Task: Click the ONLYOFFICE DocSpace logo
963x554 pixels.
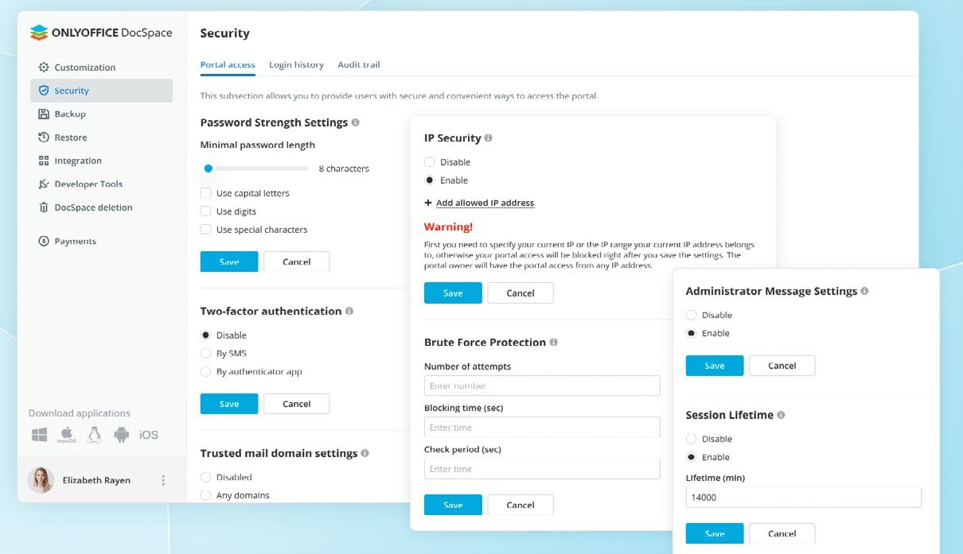Action: coord(101,33)
